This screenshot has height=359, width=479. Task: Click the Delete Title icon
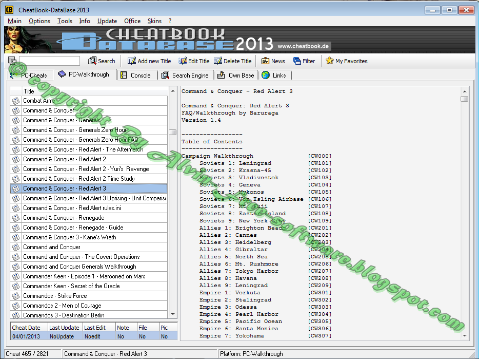pyautogui.click(x=218, y=61)
